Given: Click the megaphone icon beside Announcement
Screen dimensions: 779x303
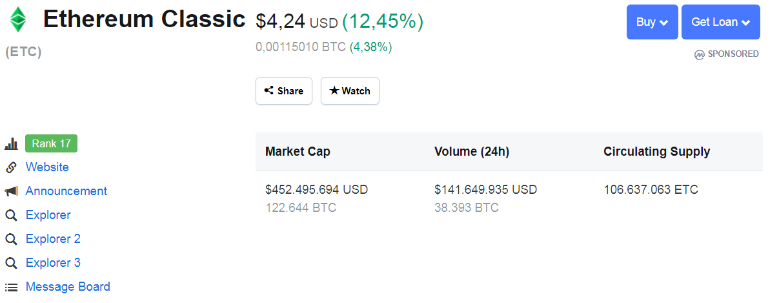Looking at the screenshot, I should pos(11,191).
